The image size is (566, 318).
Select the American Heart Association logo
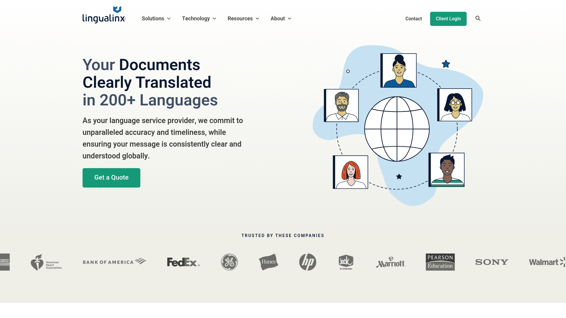[x=47, y=262]
